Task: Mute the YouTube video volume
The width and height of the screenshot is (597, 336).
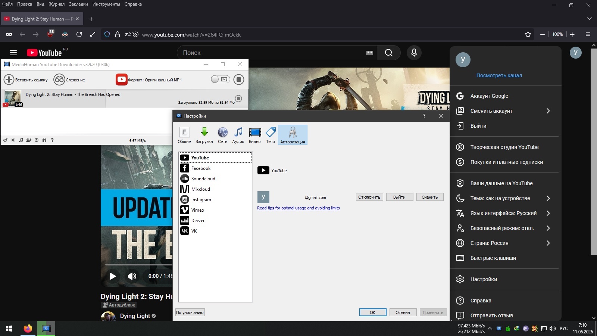Action: (132, 276)
